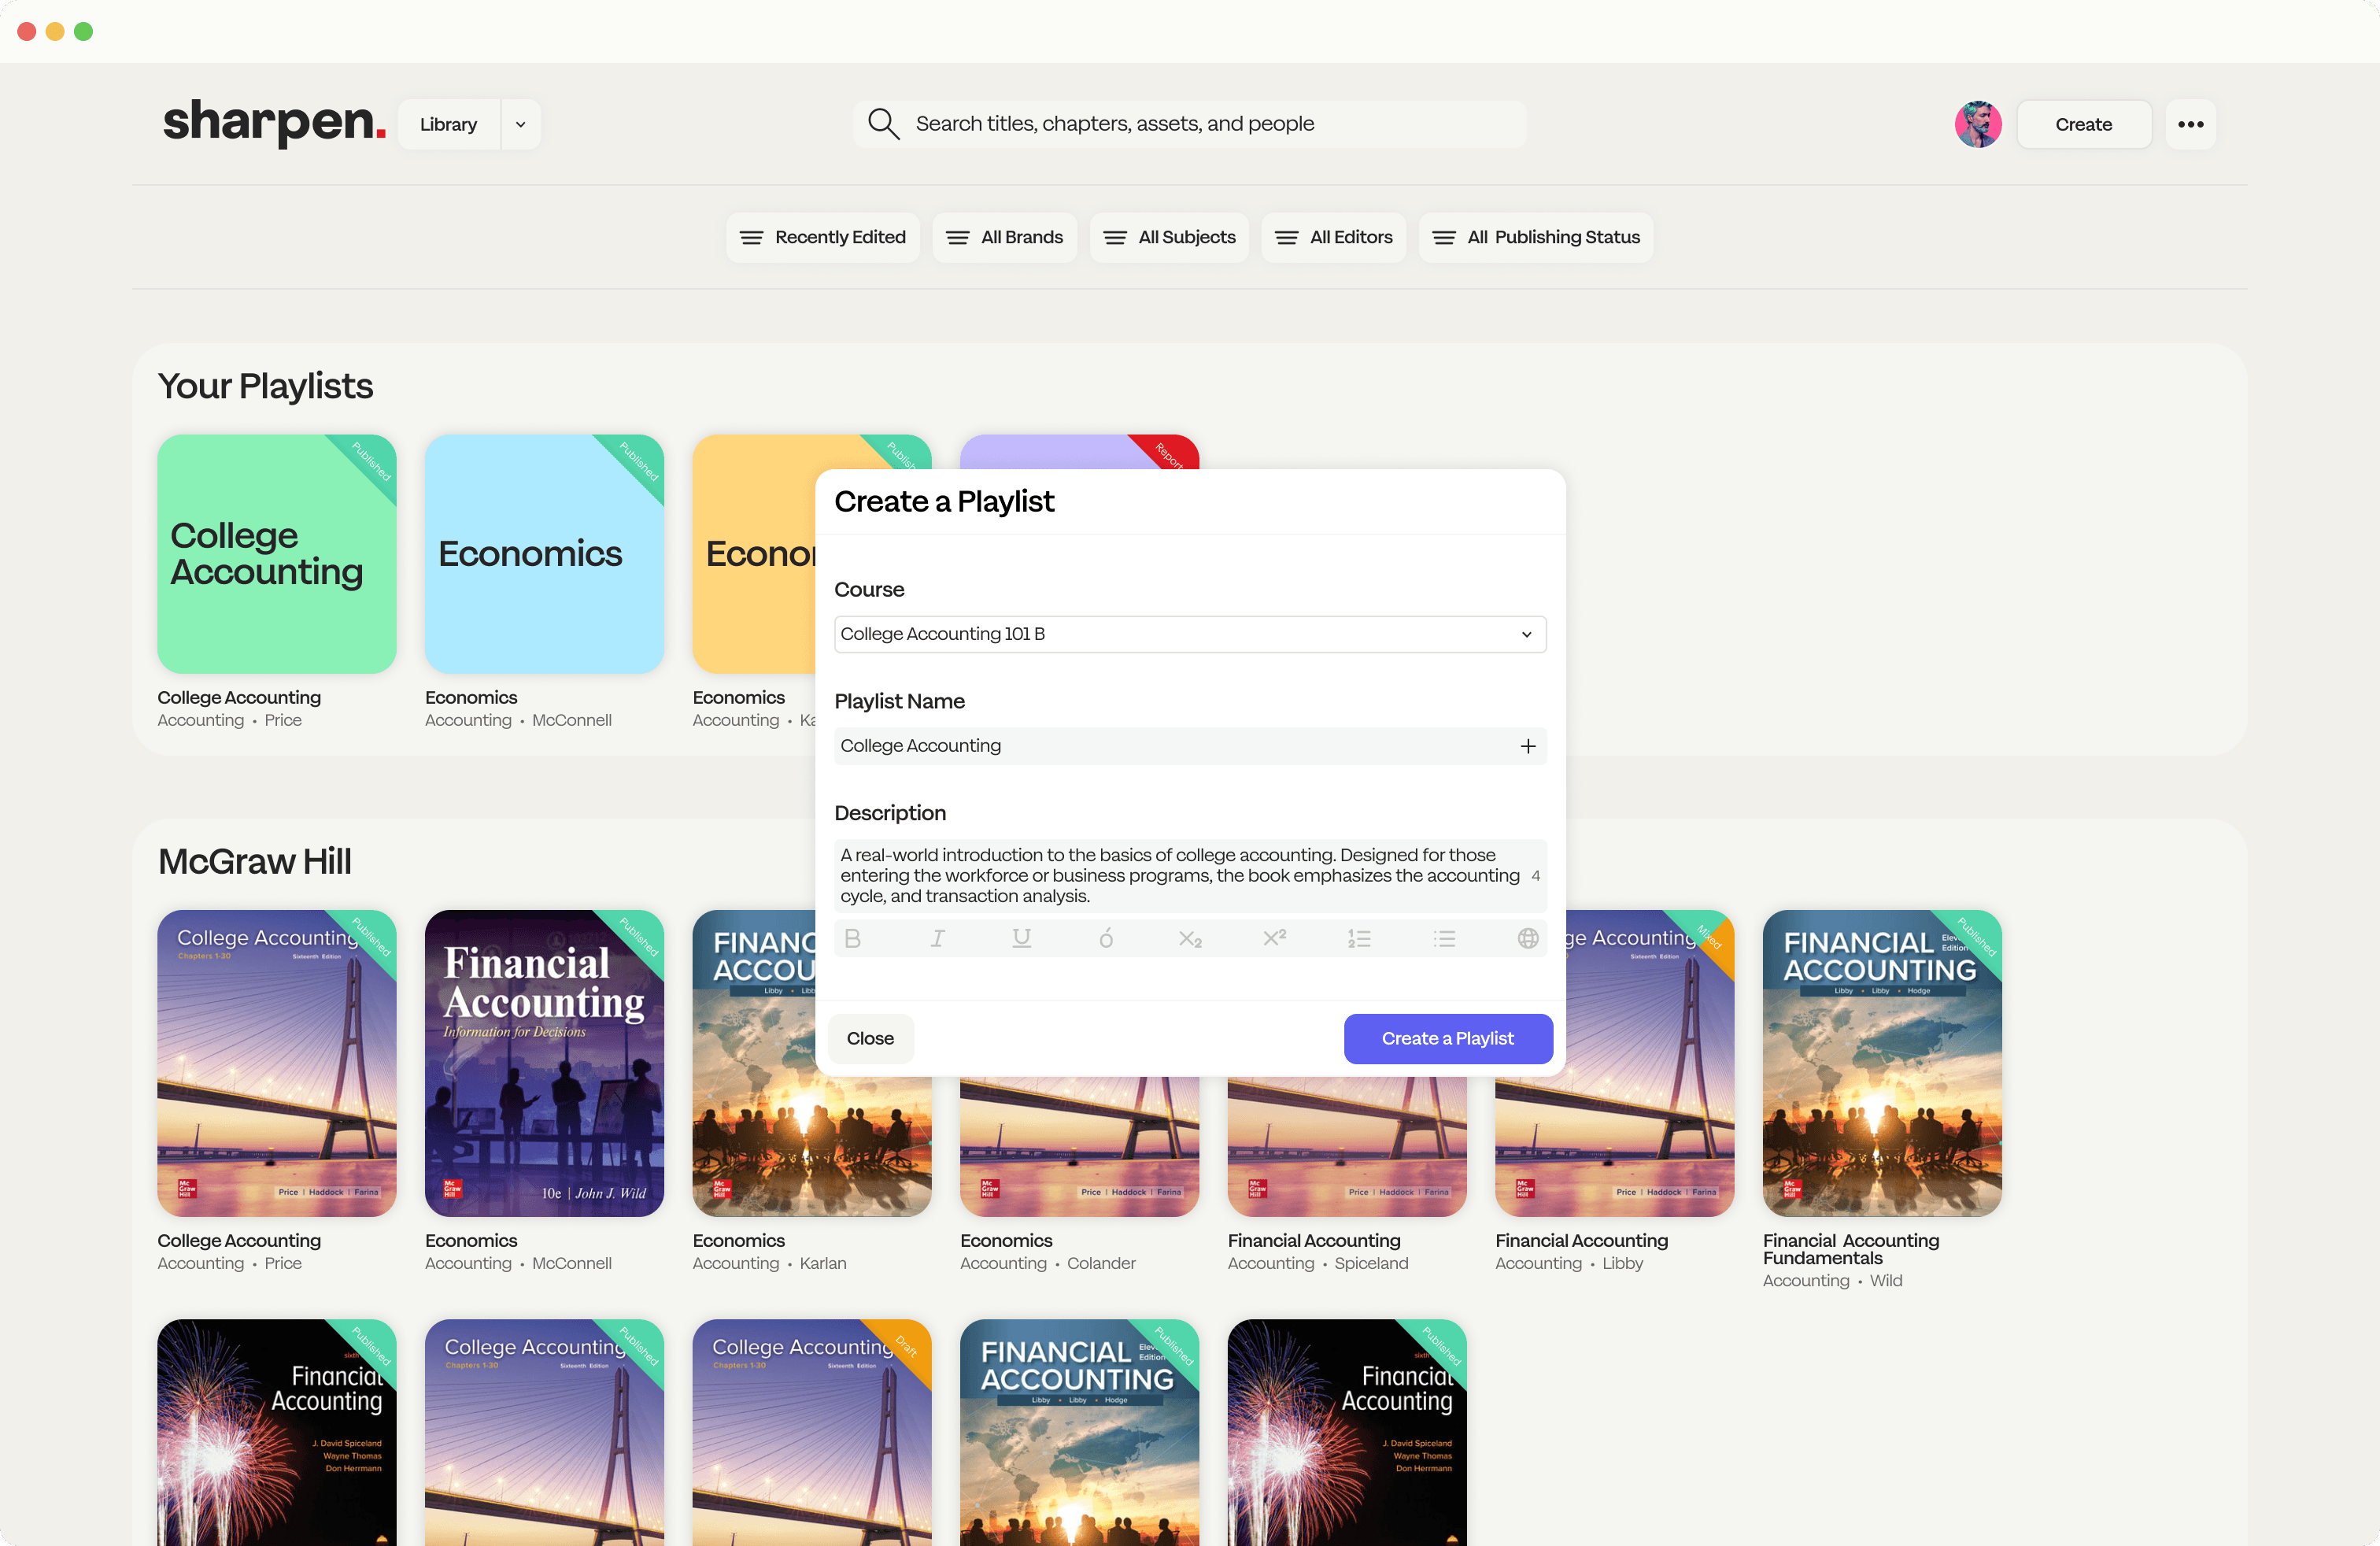
Task: Open the All Subjects filter
Action: (x=1169, y=237)
